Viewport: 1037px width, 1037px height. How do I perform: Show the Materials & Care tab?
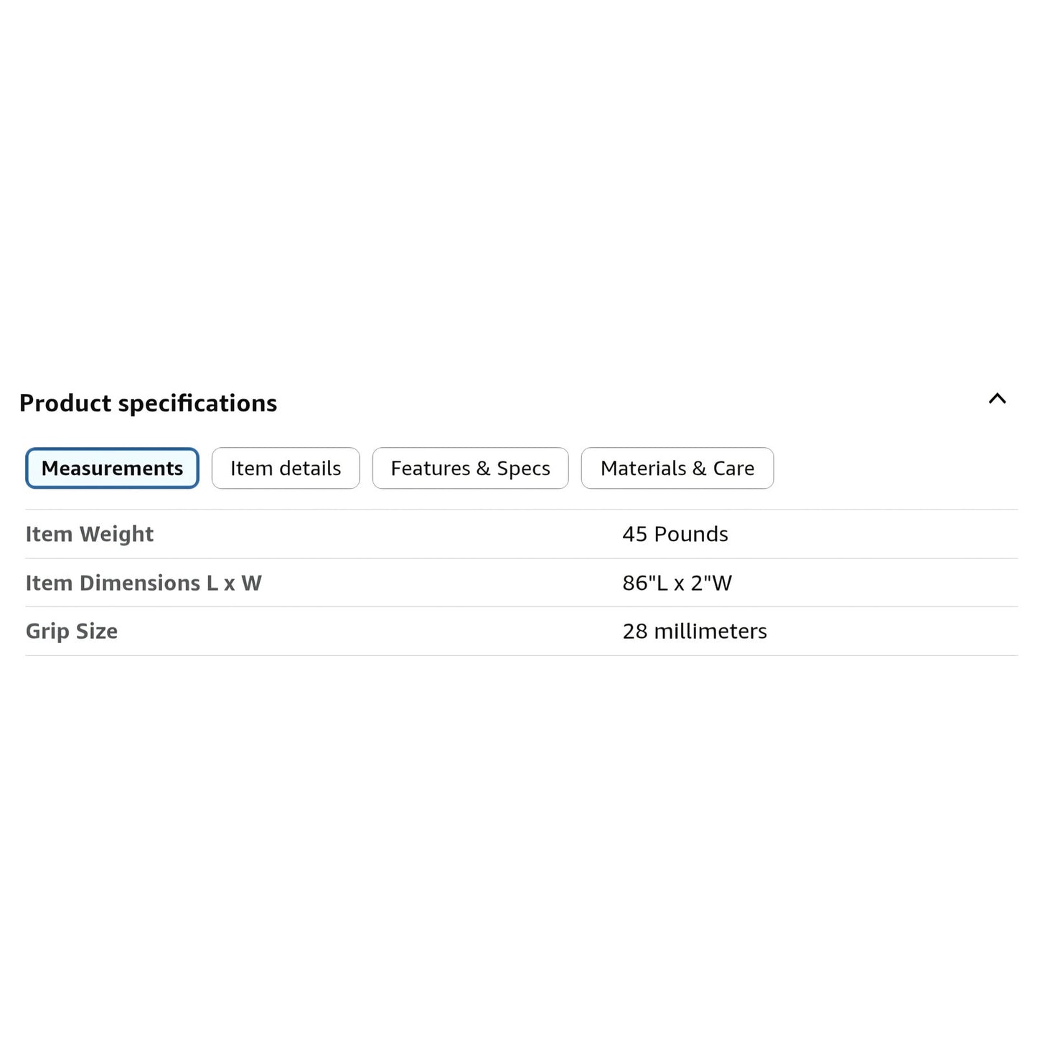(x=677, y=468)
